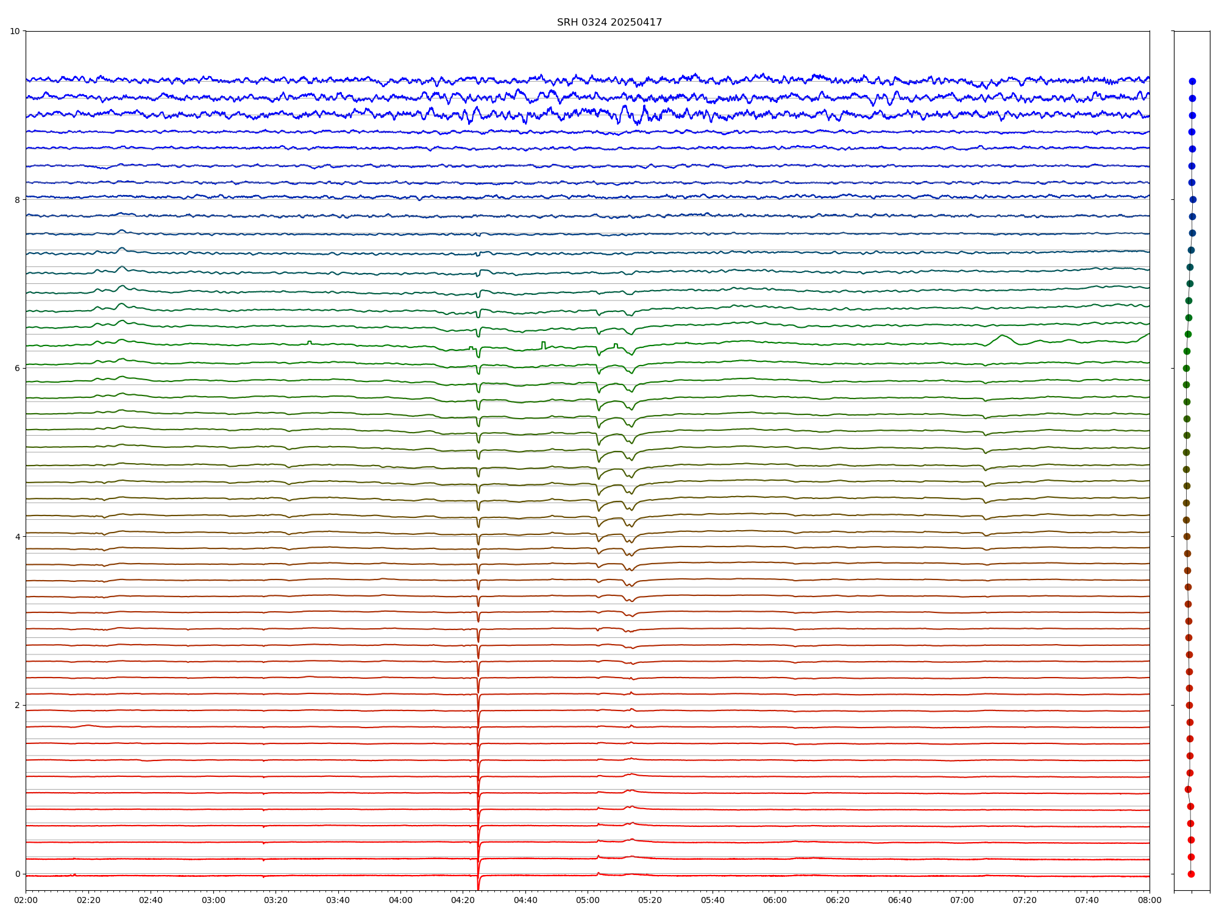Click the 02:00 time axis label
This screenshot has width=1219, height=914.
coord(26,900)
